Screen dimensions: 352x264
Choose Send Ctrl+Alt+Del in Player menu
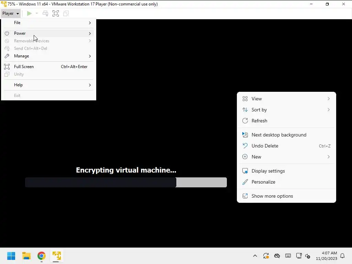(x=48, y=48)
